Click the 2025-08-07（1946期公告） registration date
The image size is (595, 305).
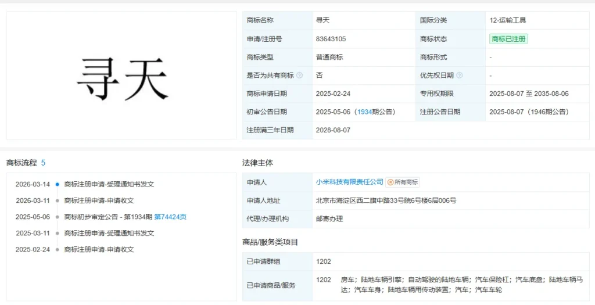point(529,112)
